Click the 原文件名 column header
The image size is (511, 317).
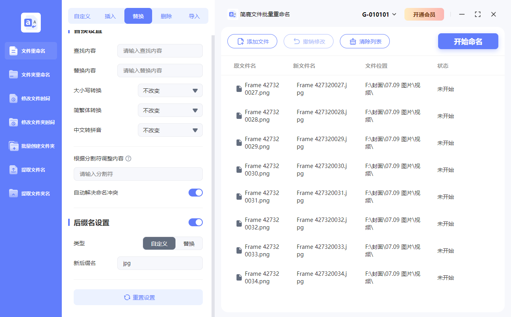[x=245, y=66]
